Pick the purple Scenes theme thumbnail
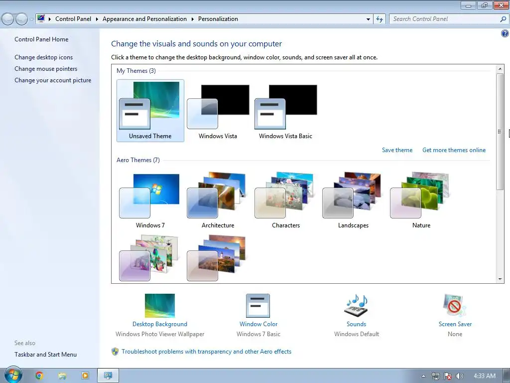Screen dimensions: 510x383 pos(149,258)
